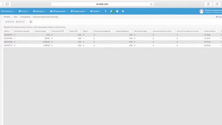Click the export to file icon button
The width and height of the screenshot is (222, 125).
31,22
